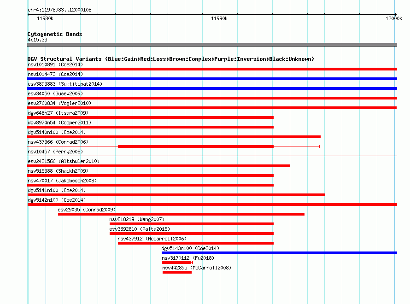Open dgv5140n100 (Coe2014) variant label

[x=57, y=132]
